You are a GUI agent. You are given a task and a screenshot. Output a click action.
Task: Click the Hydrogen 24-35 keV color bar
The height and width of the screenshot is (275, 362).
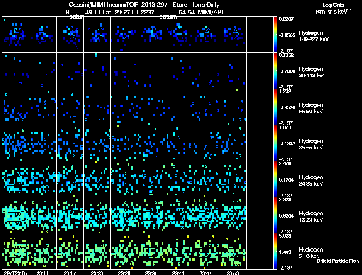point(275,179)
